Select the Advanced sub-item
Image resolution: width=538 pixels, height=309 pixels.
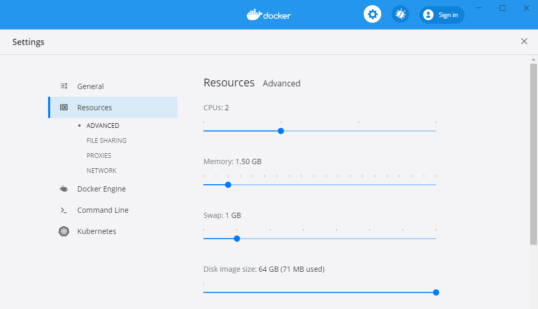click(102, 126)
